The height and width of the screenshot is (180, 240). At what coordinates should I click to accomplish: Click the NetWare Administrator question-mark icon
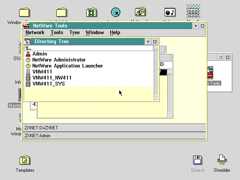point(28,60)
